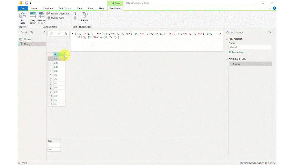The width and height of the screenshot is (294, 165).
Task: Sort the list descending
Action: pyautogui.click(x=75, y=18)
